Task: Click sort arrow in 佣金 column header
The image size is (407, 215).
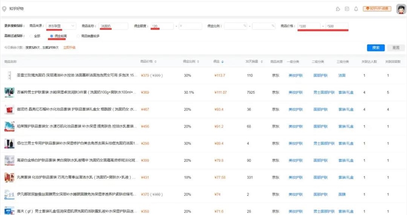Action: click(x=222, y=62)
